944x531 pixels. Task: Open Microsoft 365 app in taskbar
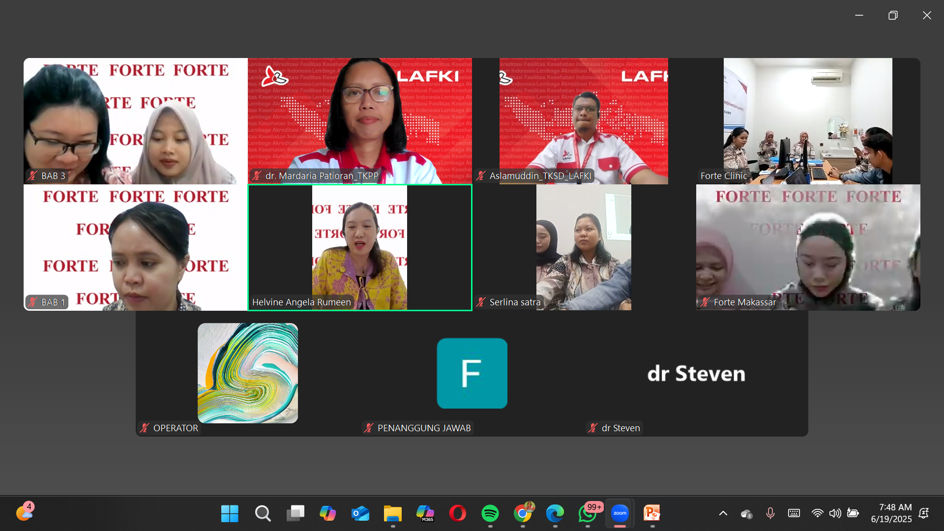tap(425, 513)
